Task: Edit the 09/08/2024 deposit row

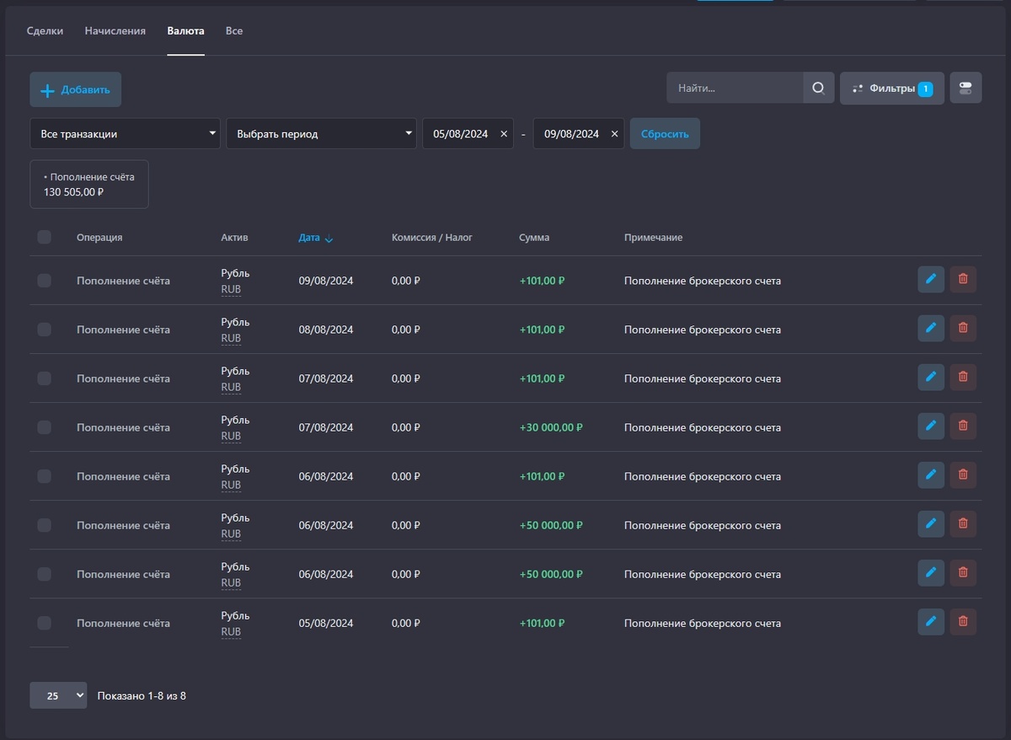Action: pos(931,279)
